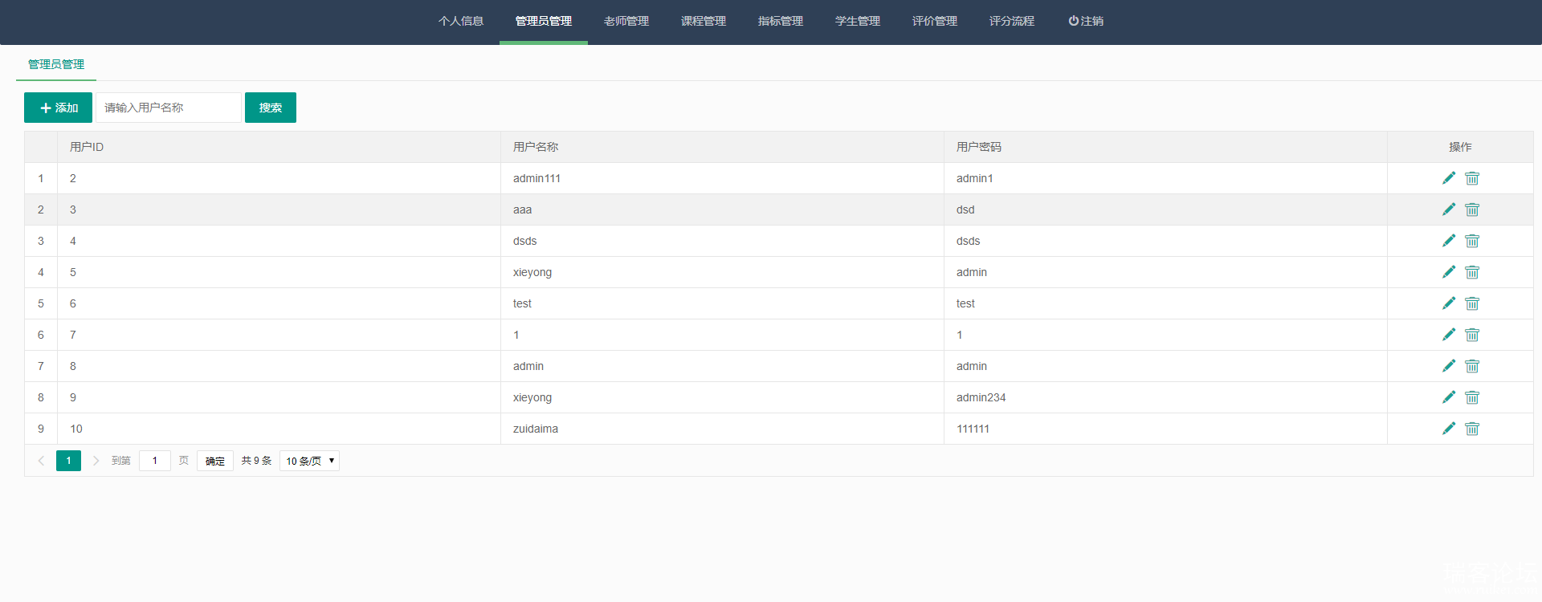1542x602 pixels.
Task: Select page 1 in pagination
Action: 68,461
